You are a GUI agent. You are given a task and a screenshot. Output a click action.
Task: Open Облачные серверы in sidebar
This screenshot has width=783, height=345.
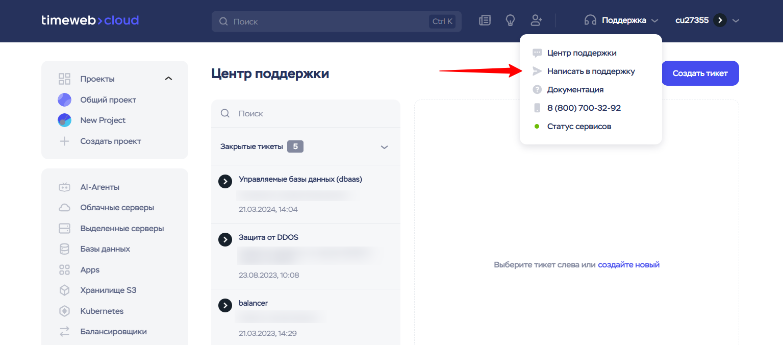pos(117,208)
